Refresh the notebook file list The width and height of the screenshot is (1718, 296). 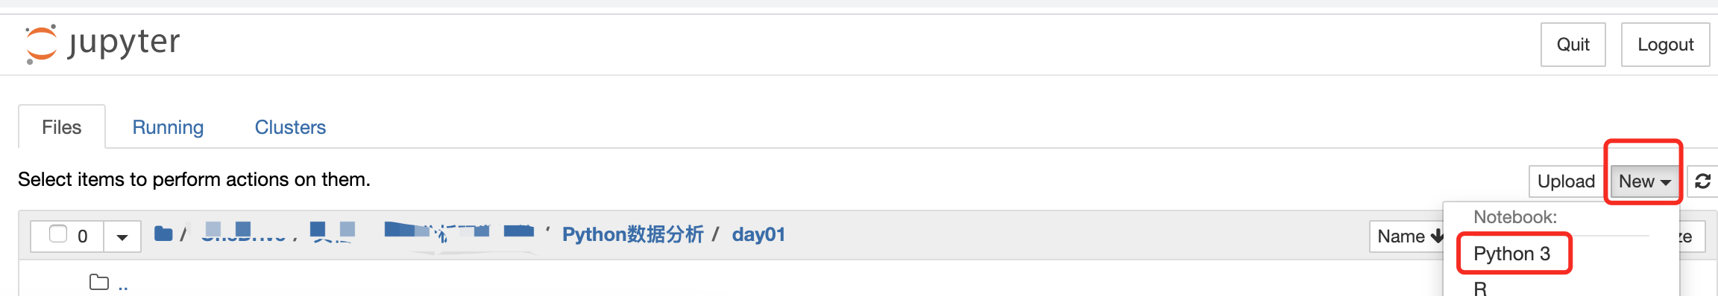click(x=1702, y=181)
